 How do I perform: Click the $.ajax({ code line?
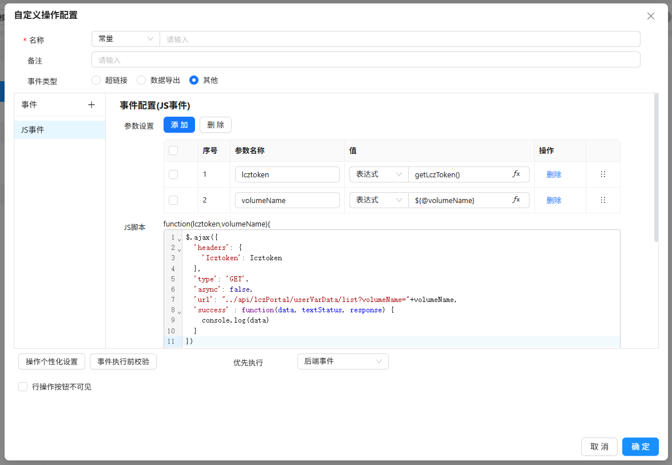click(x=202, y=237)
